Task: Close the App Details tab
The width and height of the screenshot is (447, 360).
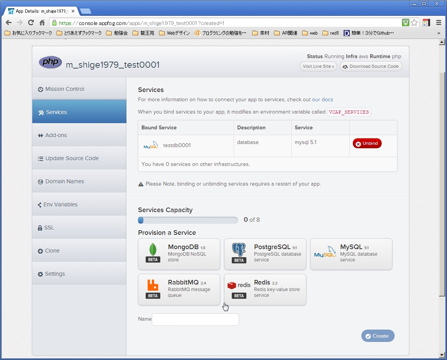Action: tap(73, 11)
